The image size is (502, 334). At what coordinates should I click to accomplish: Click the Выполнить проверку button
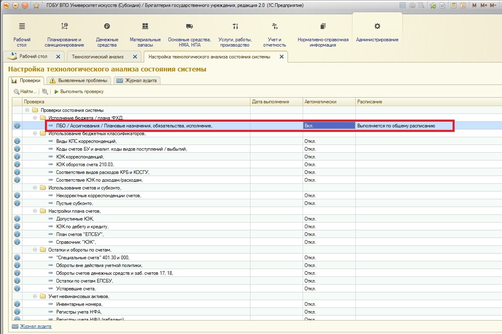click(x=79, y=92)
